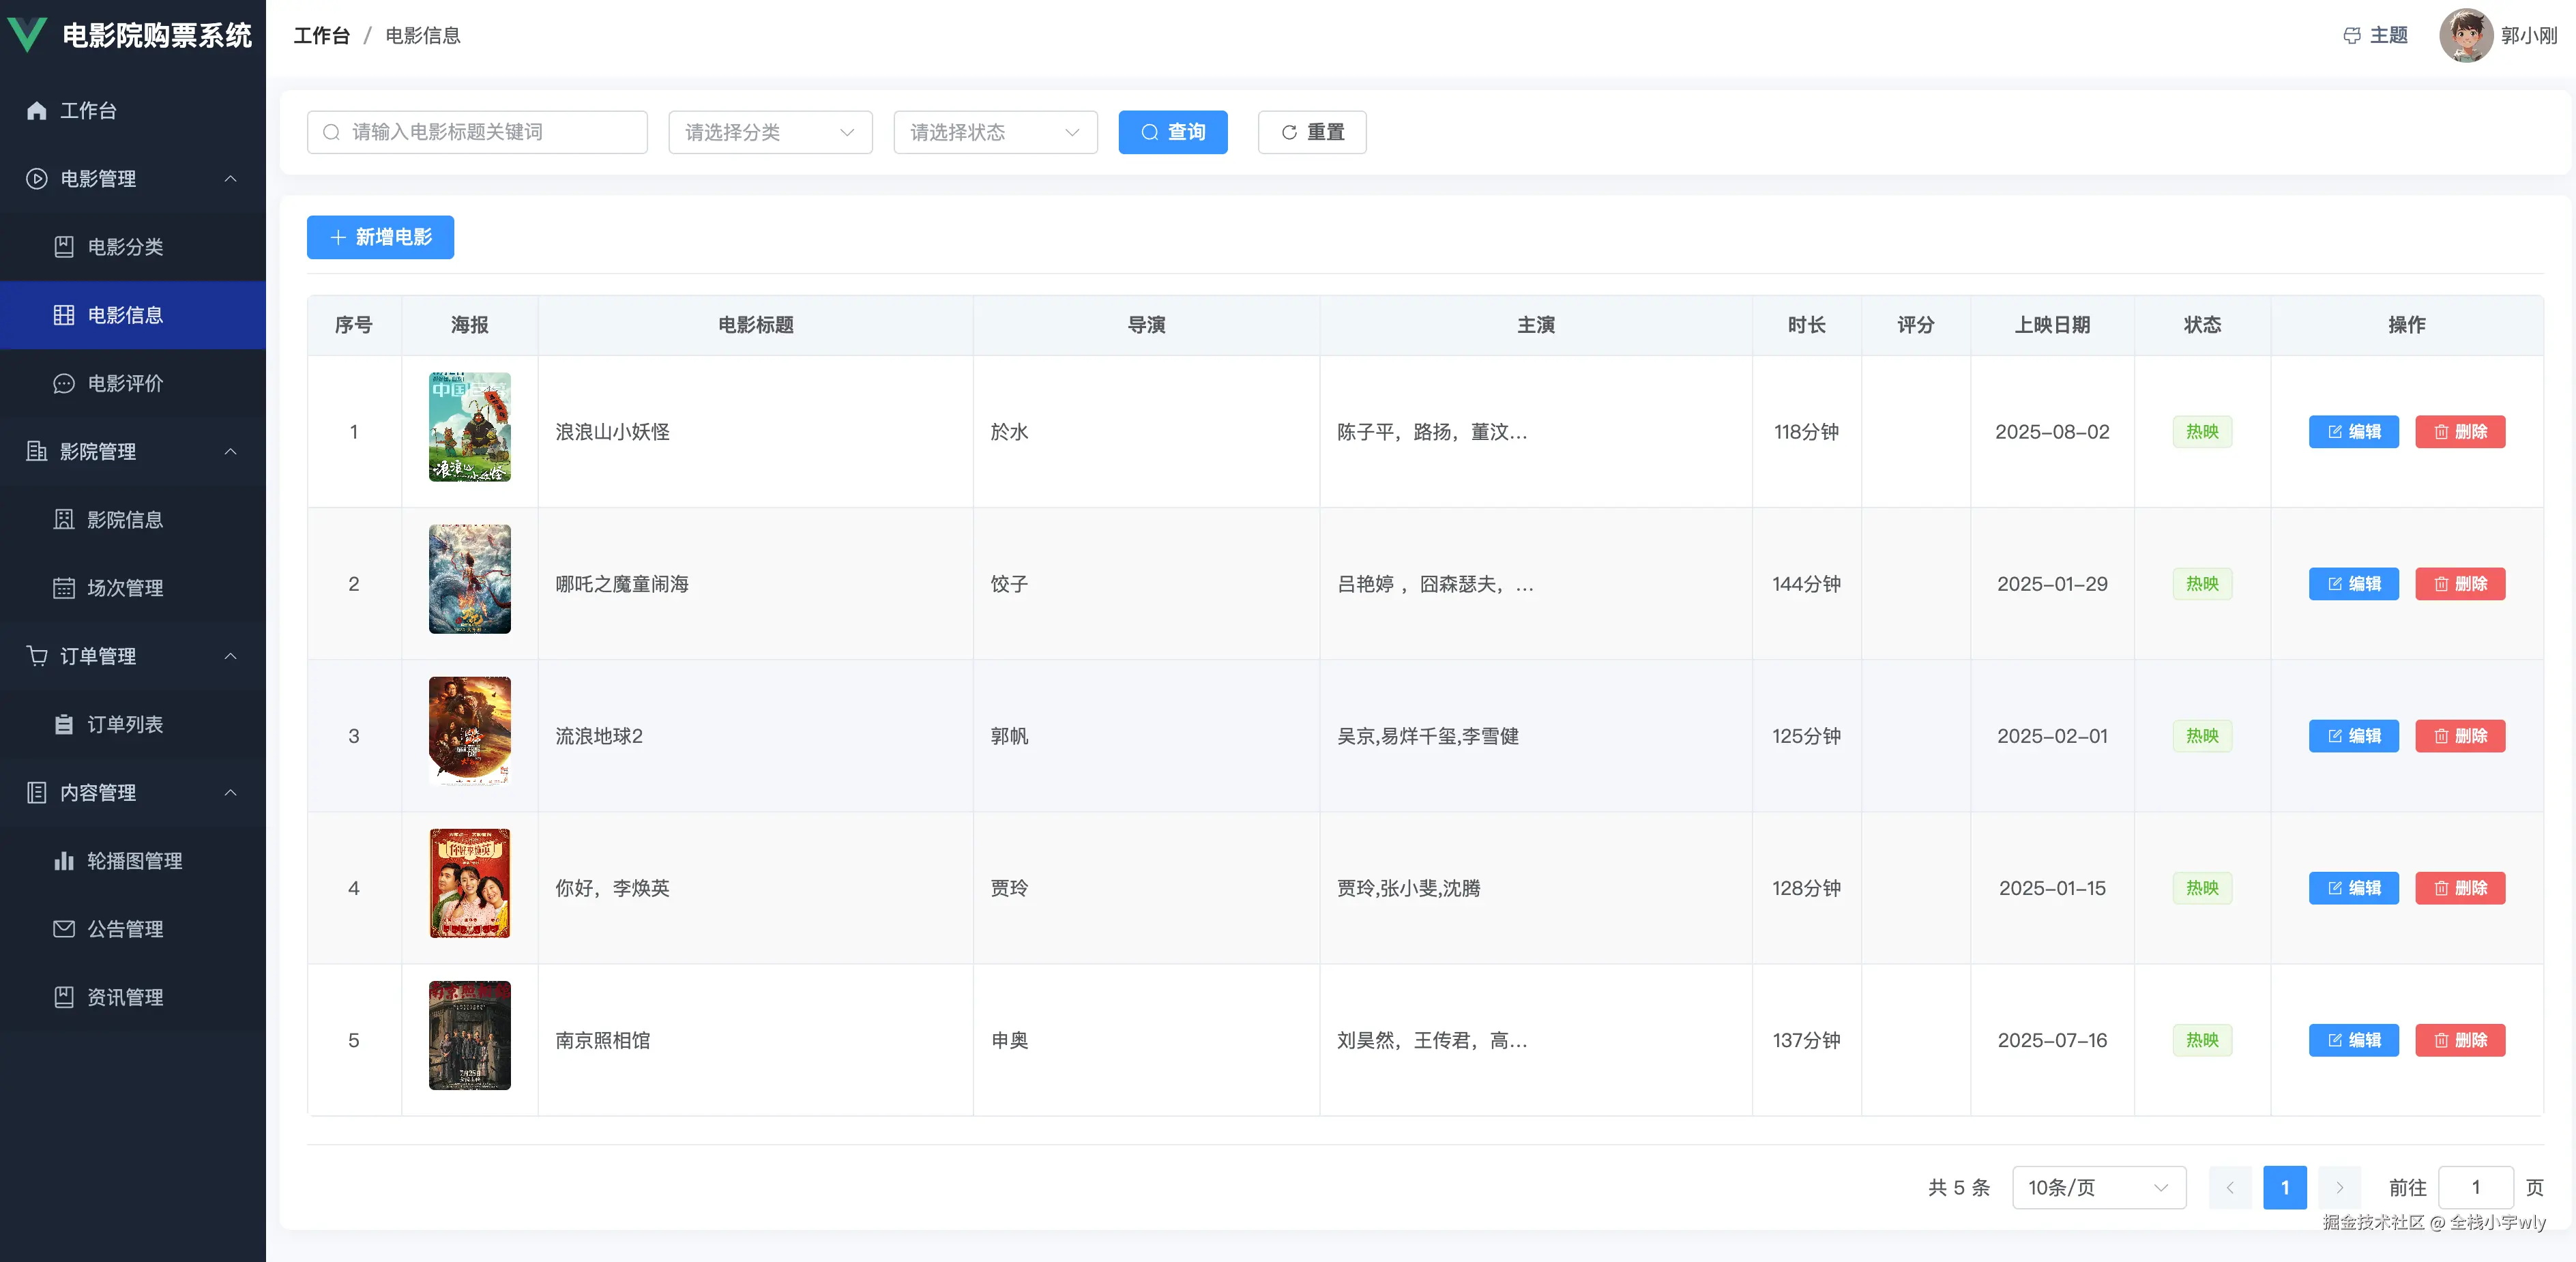Click the 查询 search button
This screenshot has height=1262, width=2576.
click(x=1172, y=132)
